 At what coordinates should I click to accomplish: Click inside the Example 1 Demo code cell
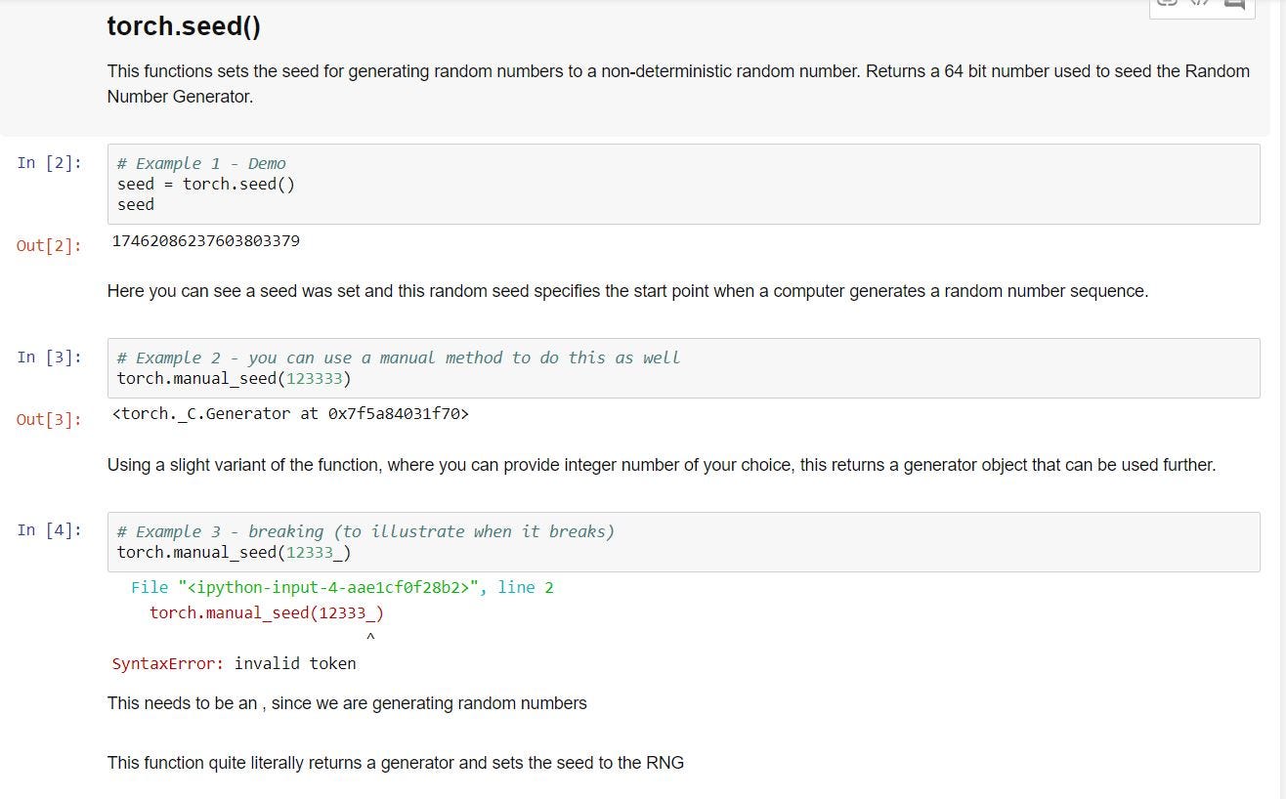click(682, 185)
